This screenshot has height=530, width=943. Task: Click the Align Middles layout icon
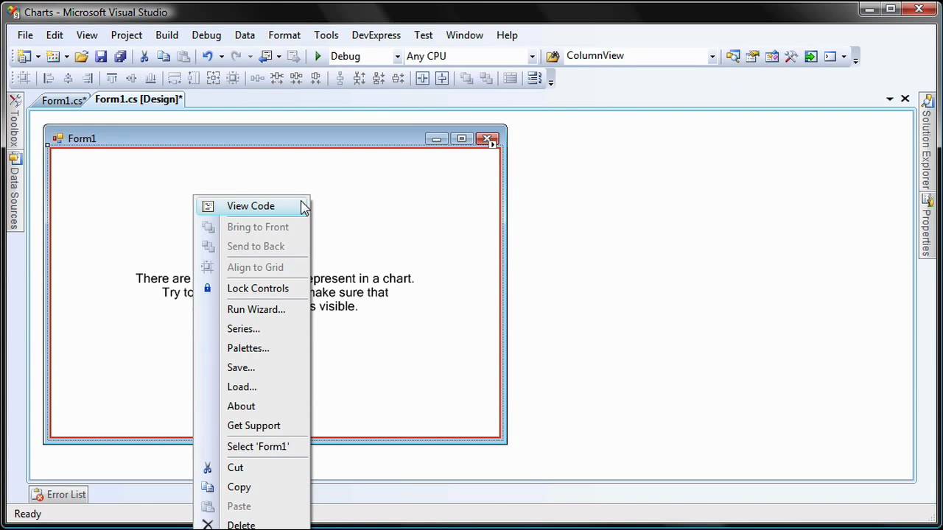pos(131,78)
